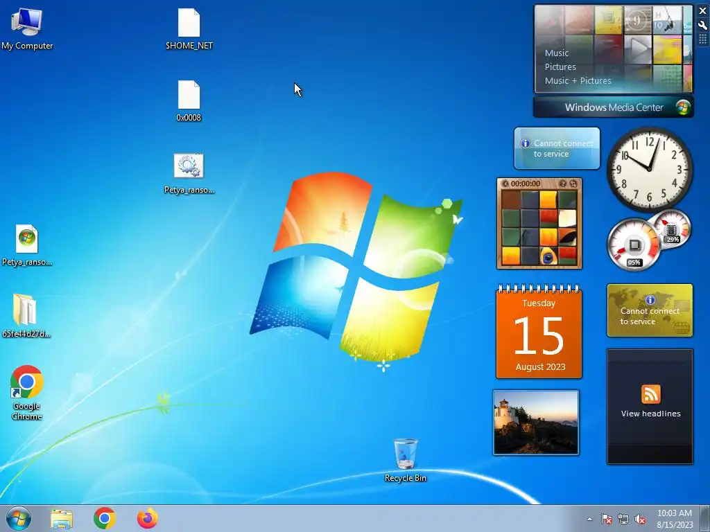
Task: Click the Calendar gadget showing 15
Action: click(x=539, y=332)
